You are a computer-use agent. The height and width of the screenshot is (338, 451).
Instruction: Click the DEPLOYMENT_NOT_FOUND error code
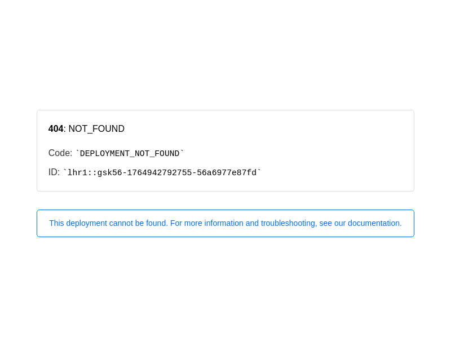click(x=130, y=153)
